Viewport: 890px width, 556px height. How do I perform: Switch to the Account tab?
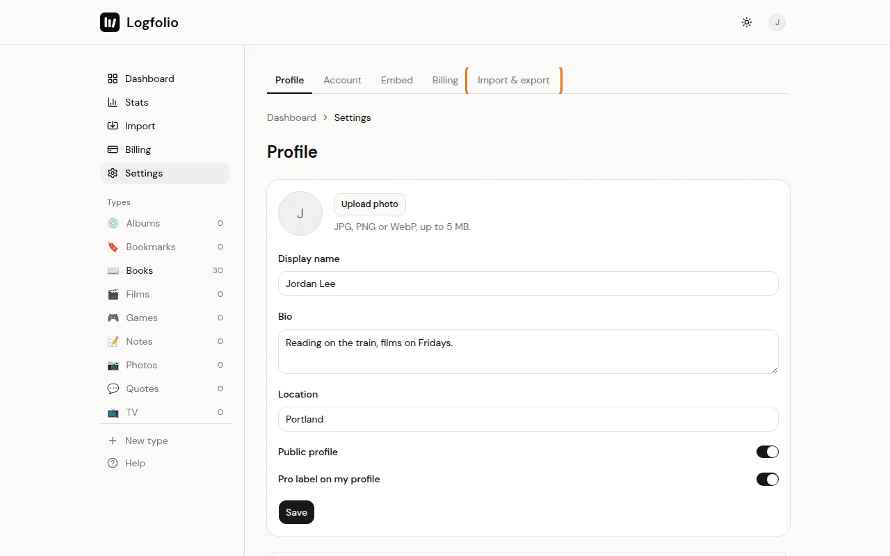click(343, 80)
